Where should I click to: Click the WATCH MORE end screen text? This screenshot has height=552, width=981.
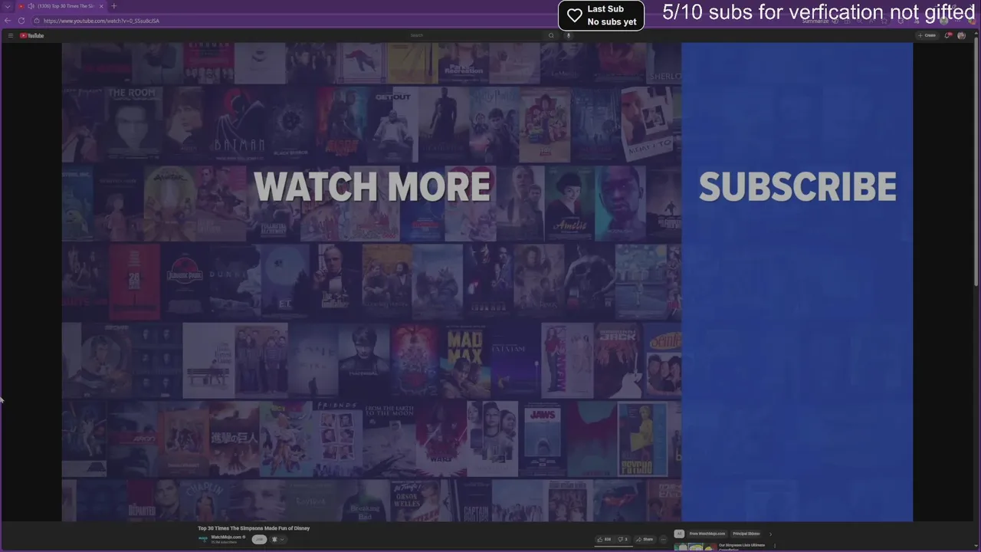click(x=372, y=186)
